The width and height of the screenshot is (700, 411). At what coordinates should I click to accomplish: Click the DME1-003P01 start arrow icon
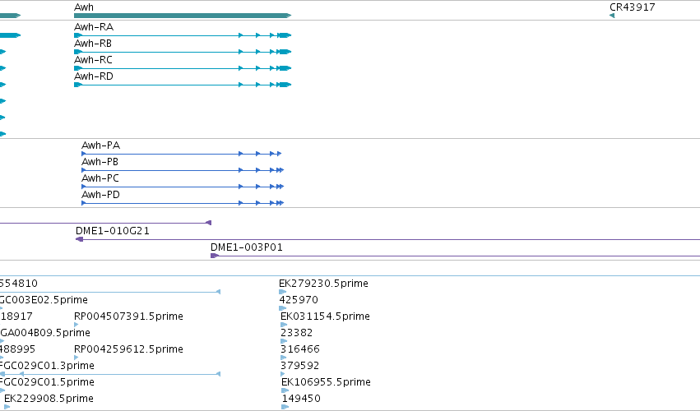pyautogui.click(x=215, y=256)
